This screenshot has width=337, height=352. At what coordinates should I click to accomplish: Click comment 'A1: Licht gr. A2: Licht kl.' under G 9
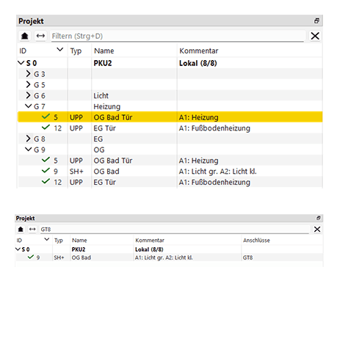pyautogui.click(x=218, y=172)
